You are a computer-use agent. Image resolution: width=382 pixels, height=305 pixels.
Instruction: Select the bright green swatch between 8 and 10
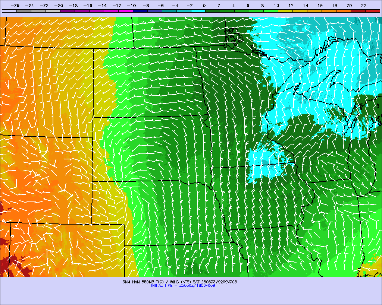[x=271, y=11]
